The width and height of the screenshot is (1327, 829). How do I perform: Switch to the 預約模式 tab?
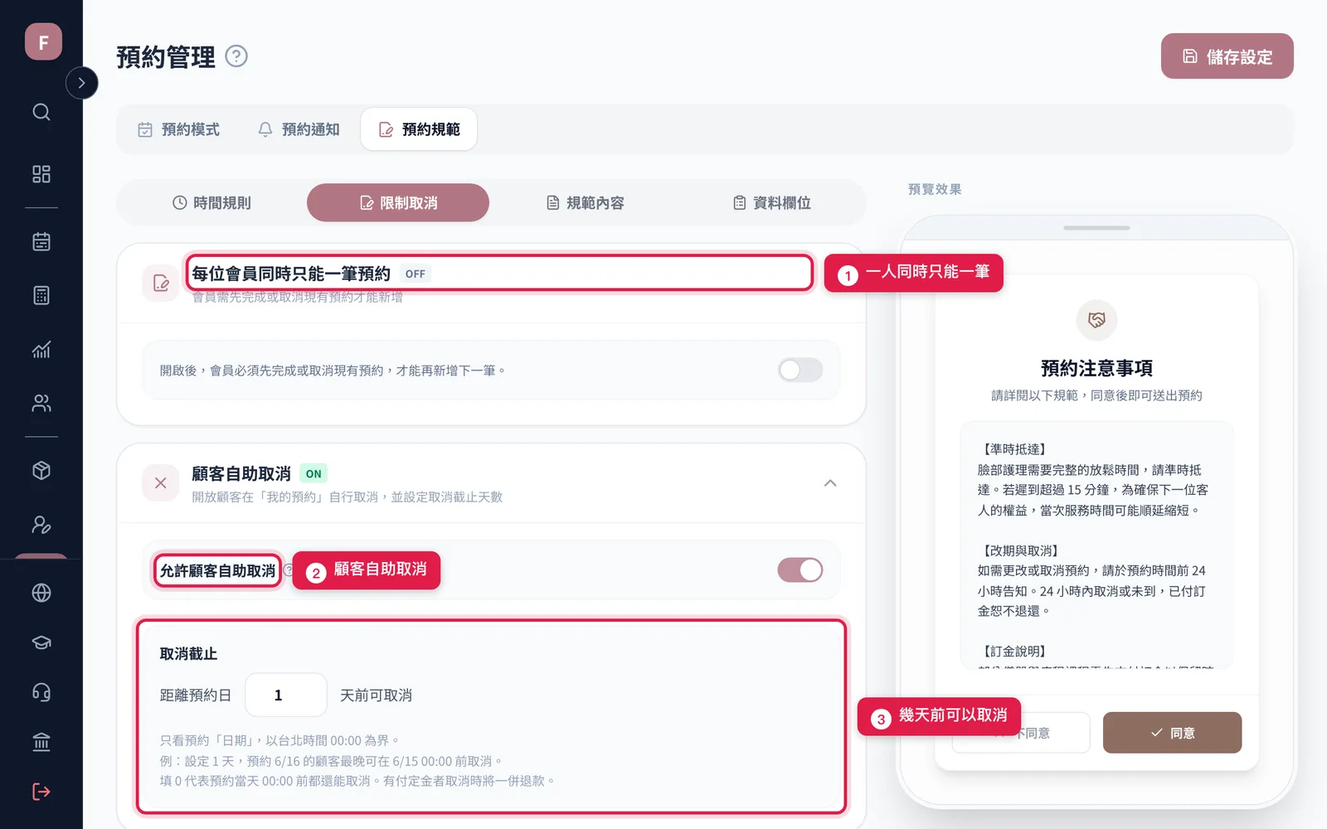pos(179,129)
